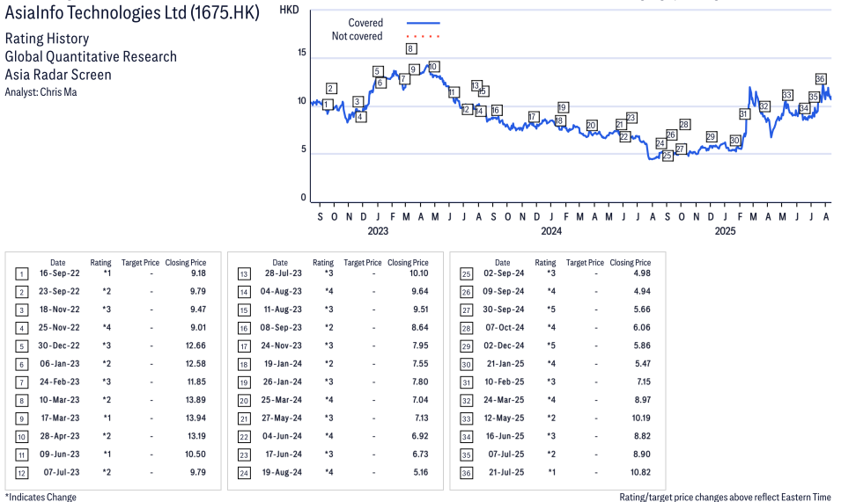The height and width of the screenshot is (502, 841).
Task: Click the third table's Rating header
Action: tap(545, 262)
